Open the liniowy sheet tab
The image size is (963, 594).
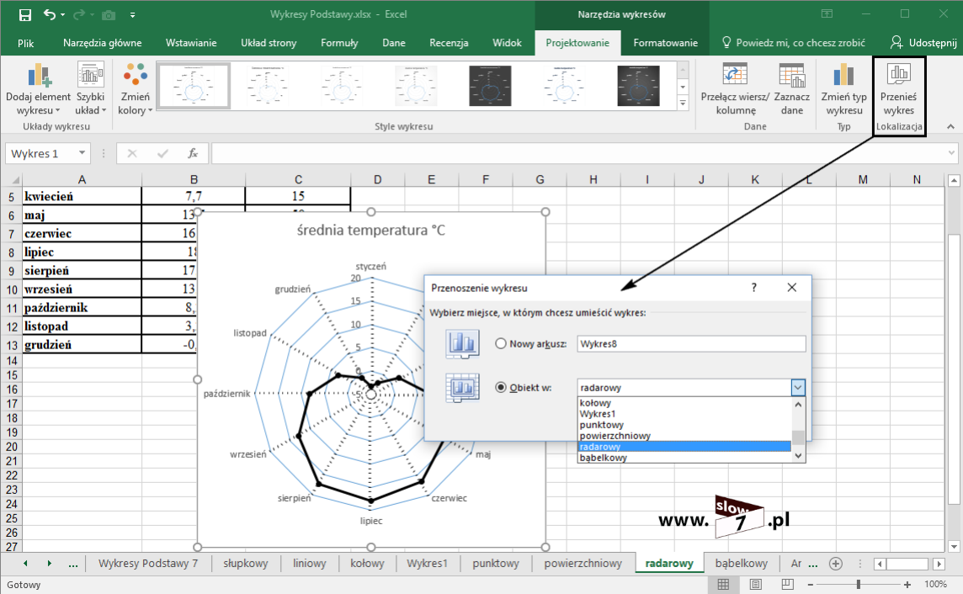310,564
